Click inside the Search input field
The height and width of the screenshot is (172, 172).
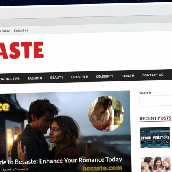[x=156, y=101]
